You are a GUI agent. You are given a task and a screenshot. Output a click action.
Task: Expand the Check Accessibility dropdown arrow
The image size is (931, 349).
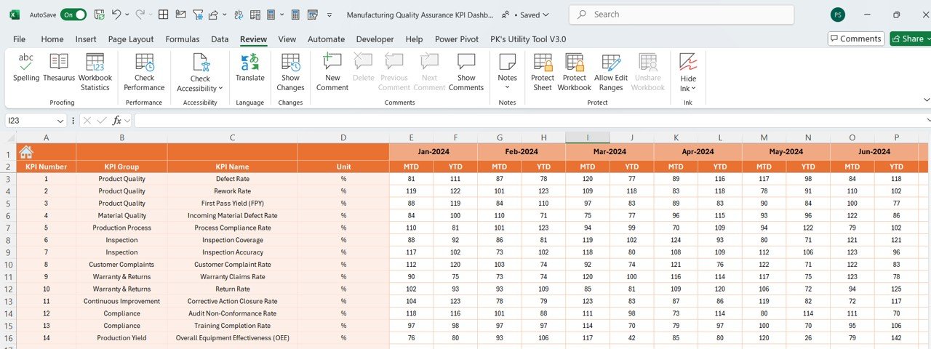pyautogui.click(x=220, y=89)
